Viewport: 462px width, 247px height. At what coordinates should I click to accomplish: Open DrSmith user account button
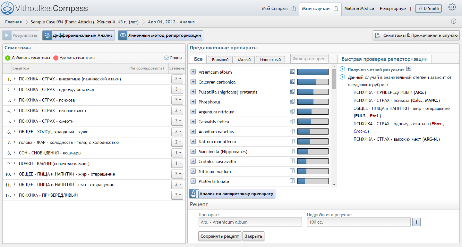[x=428, y=9]
